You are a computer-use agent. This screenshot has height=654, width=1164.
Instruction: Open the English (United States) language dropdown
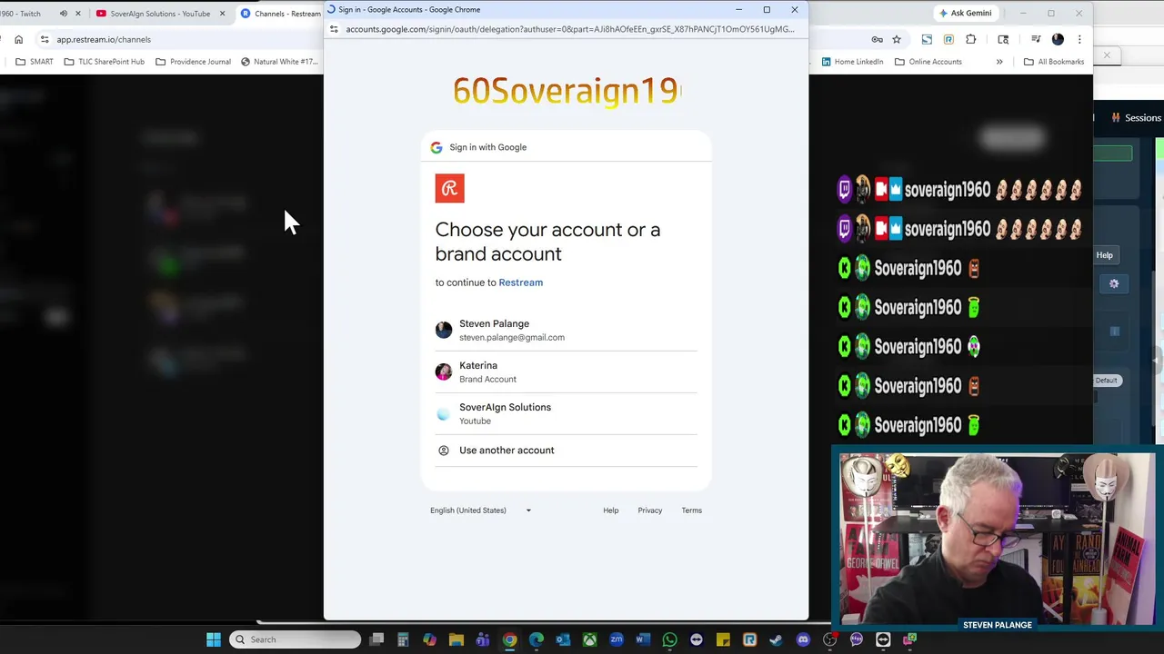click(481, 510)
